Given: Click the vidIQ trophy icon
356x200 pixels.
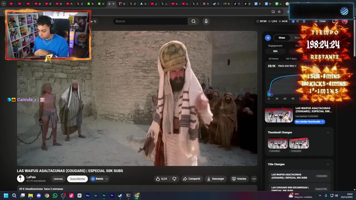Looking at the screenshot, I should [x=304, y=21].
